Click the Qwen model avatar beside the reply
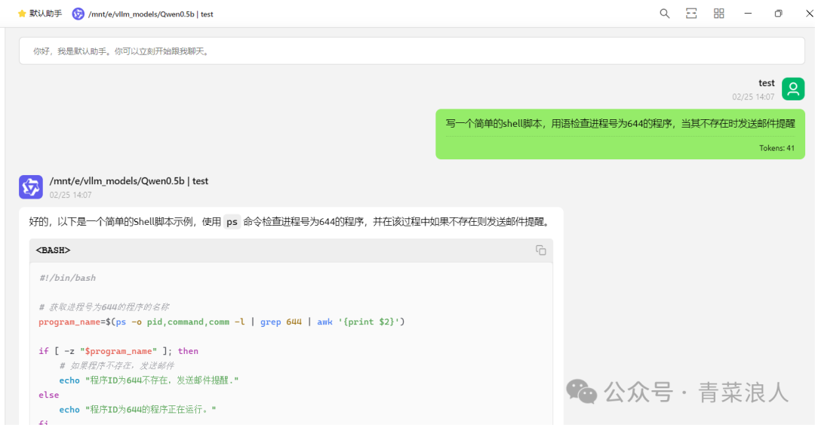The height and width of the screenshot is (425, 815). [x=31, y=187]
